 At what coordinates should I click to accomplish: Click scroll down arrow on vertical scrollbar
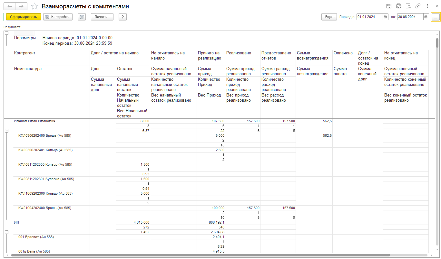coord(437,249)
